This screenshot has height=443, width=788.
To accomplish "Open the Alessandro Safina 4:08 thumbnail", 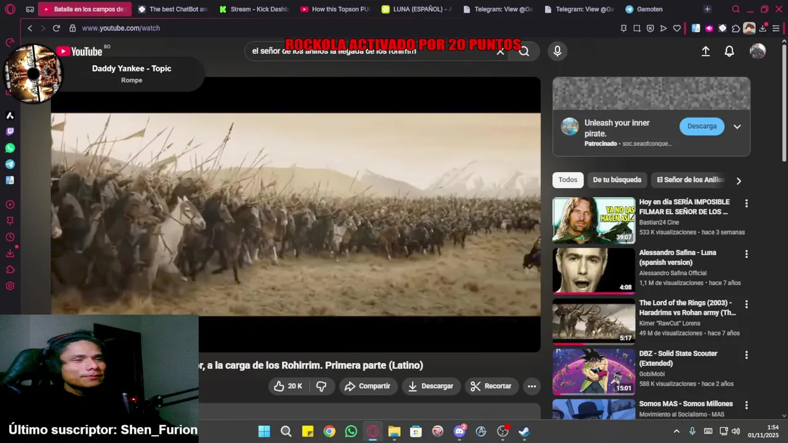I will click(x=593, y=270).
